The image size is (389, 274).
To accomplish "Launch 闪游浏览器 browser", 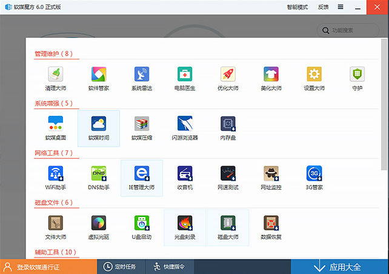I will coord(185,124).
